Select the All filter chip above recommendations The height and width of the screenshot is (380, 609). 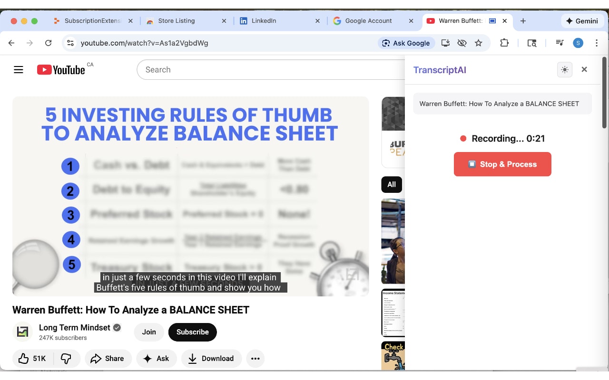[391, 184]
